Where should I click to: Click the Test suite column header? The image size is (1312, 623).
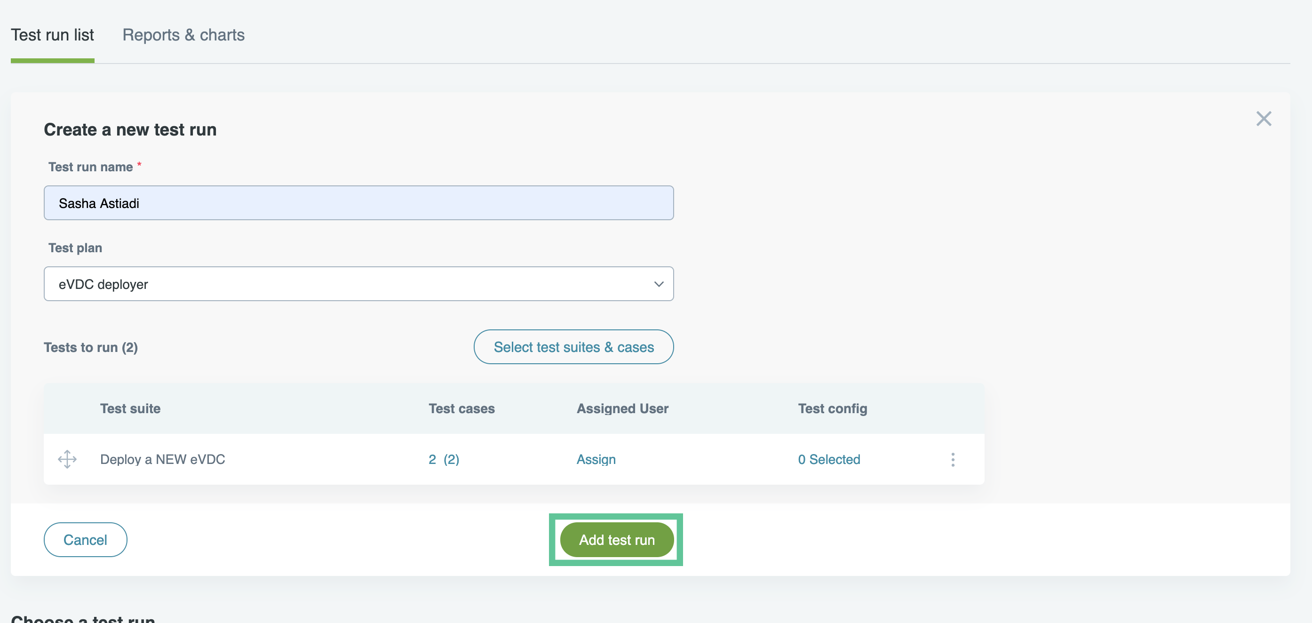point(130,408)
